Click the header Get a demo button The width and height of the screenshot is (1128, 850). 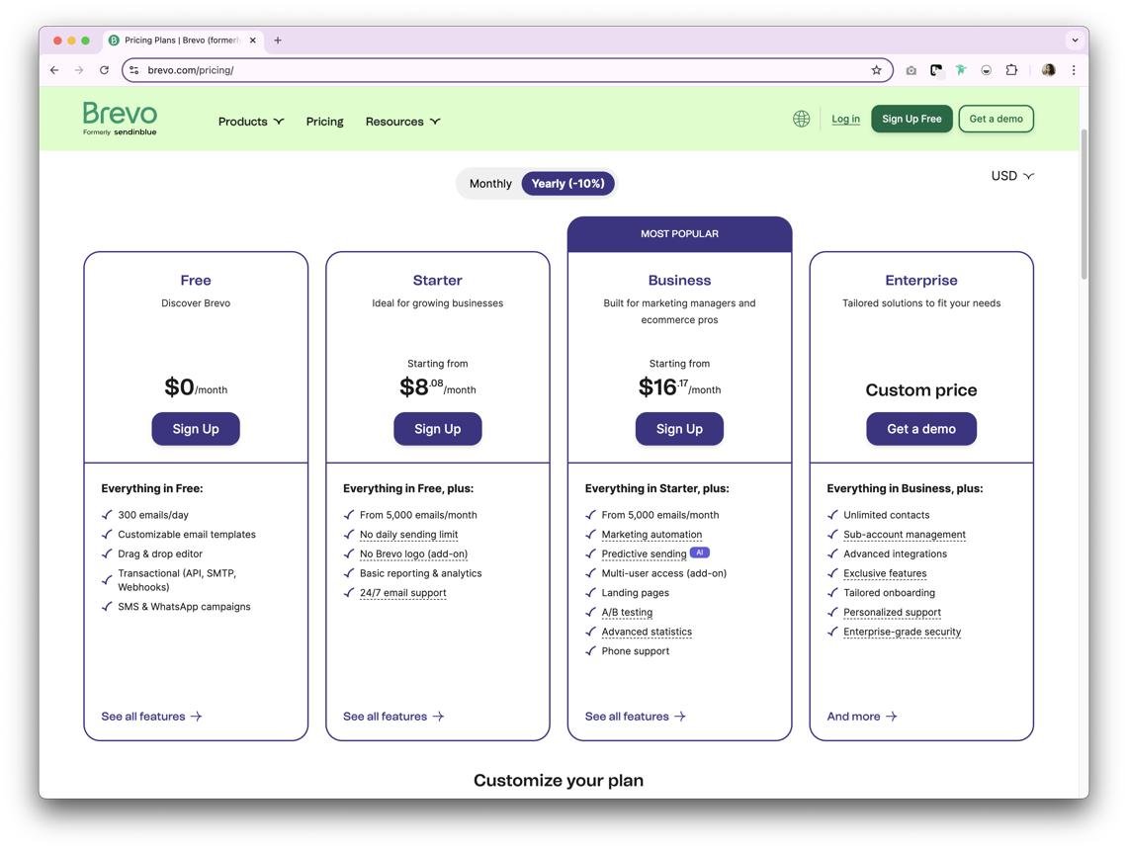coord(996,119)
